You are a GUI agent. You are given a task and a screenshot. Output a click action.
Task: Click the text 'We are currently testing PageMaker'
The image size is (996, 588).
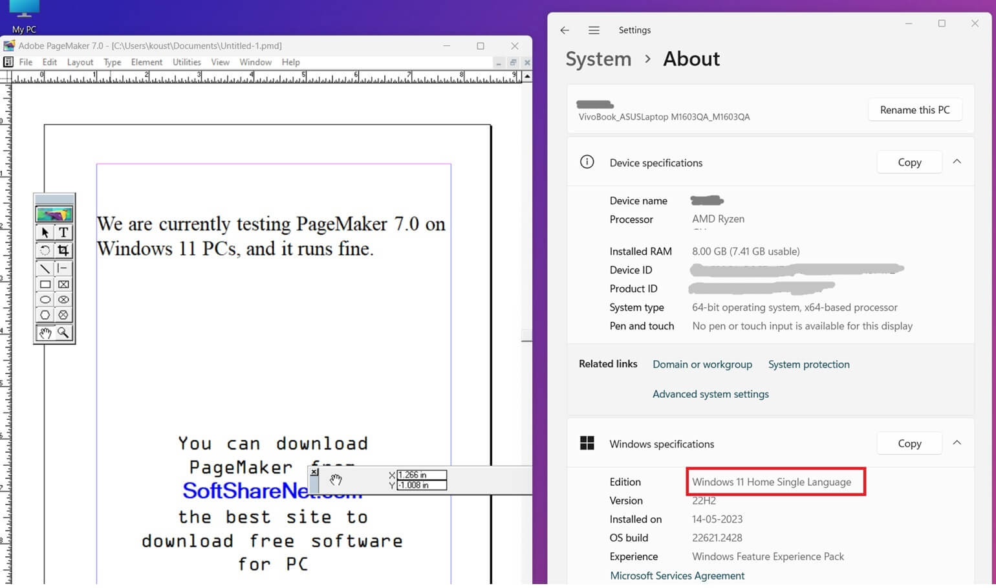[x=243, y=224]
